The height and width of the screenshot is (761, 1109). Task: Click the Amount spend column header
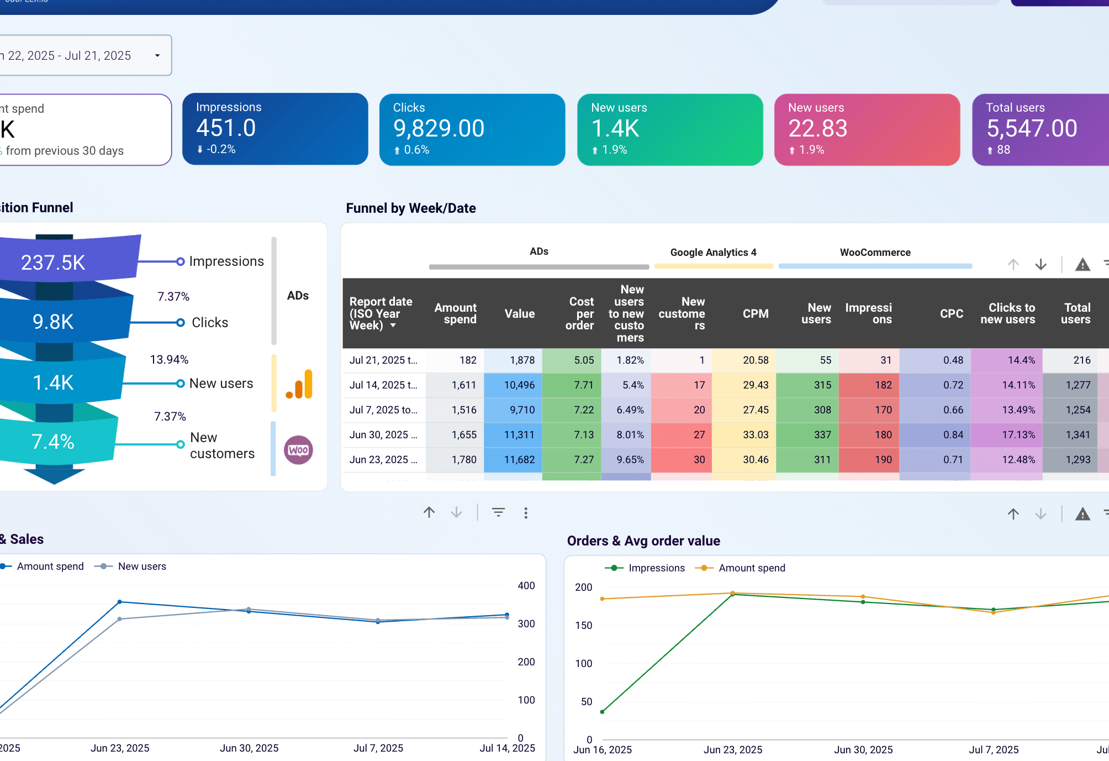[455, 313]
